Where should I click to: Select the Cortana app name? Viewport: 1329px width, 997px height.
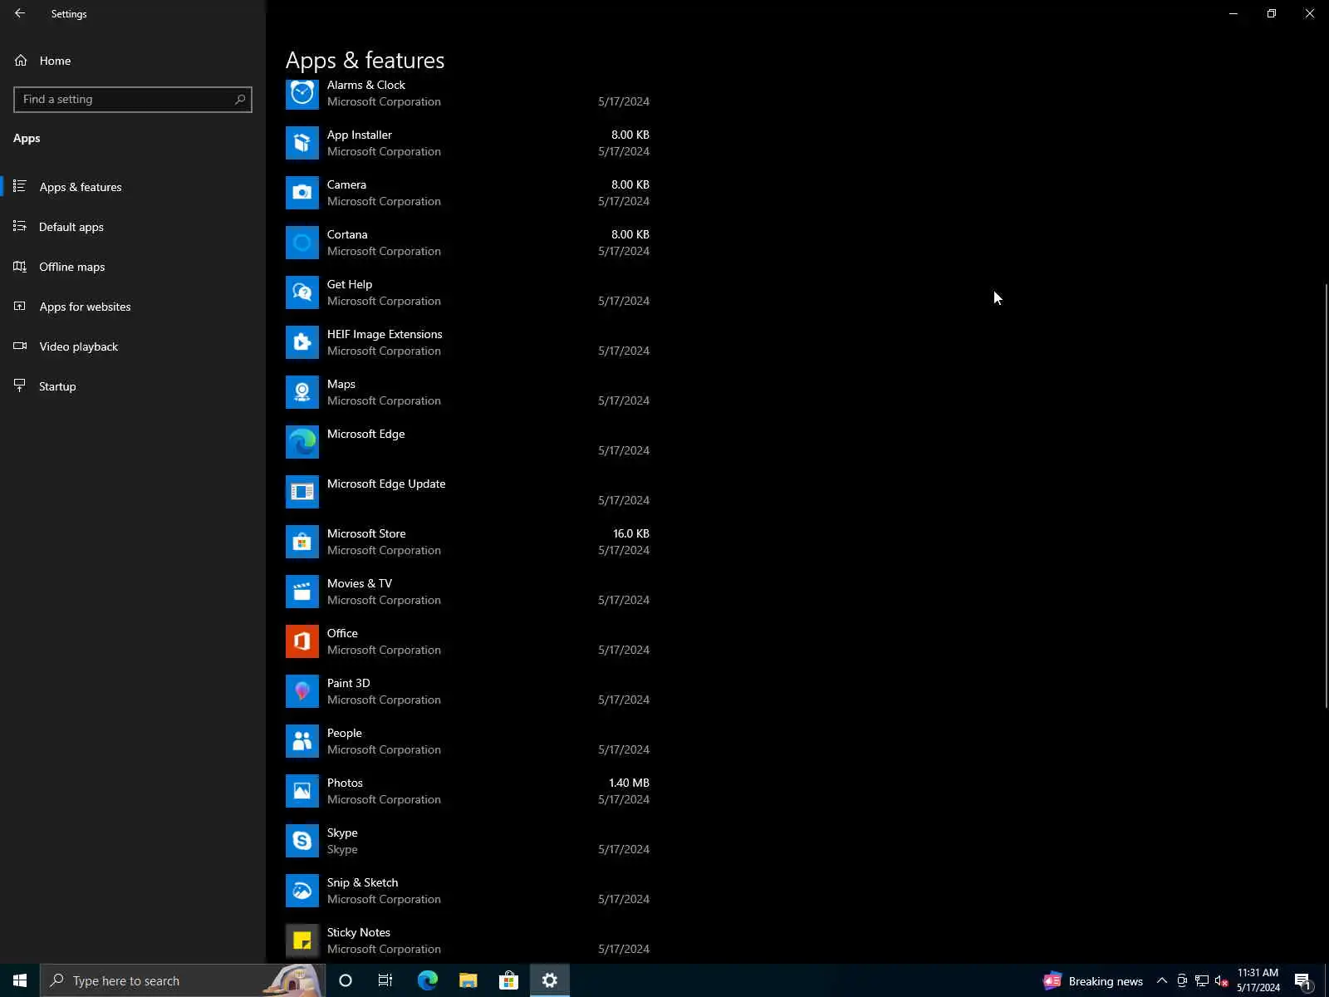pyautogui.click(x=347, y=234)
